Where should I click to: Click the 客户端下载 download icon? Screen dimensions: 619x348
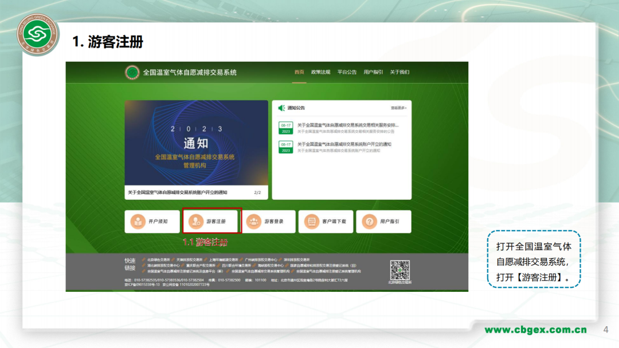[x=311, y=220]
